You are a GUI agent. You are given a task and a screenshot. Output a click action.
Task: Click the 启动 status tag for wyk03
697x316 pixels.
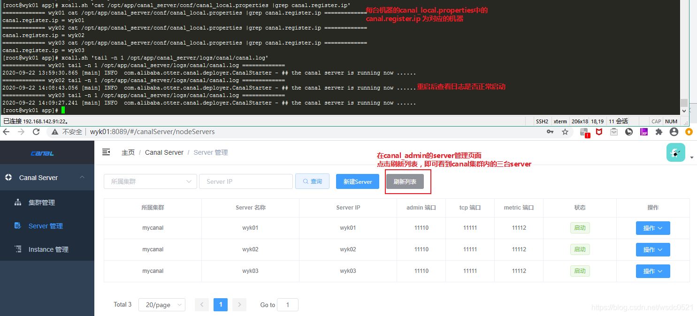580,271
